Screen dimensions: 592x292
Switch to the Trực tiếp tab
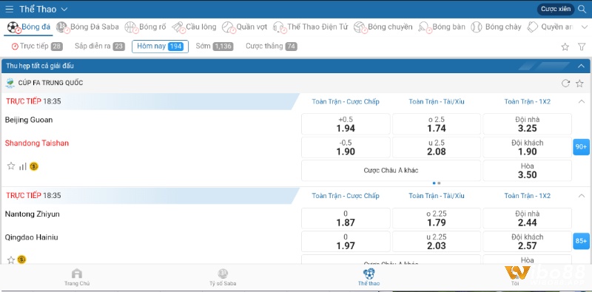click(37, 47)
